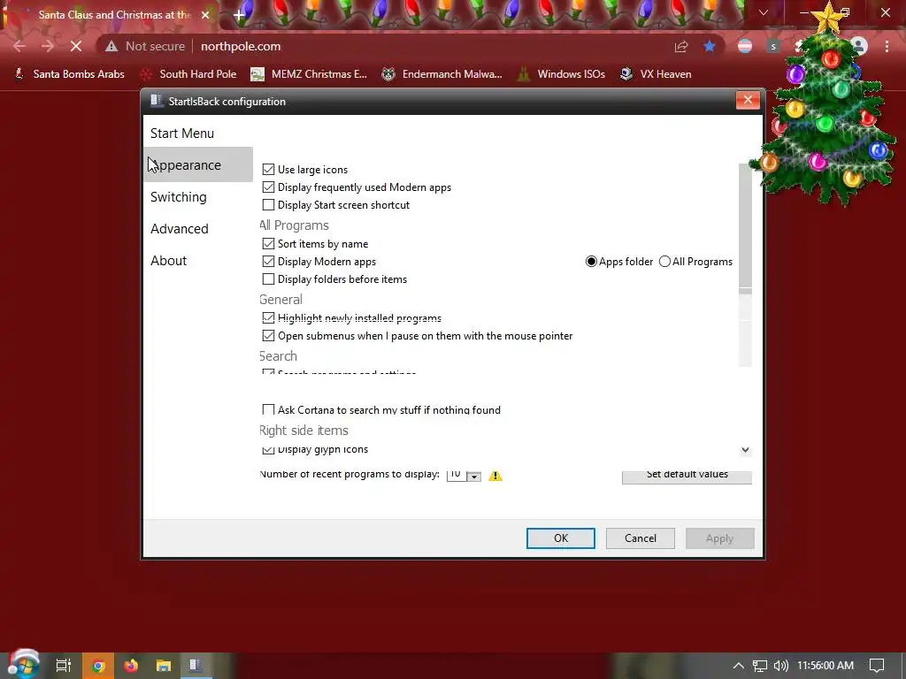906x679 pixels.
Task: Select the Santa Claus and Christmas tab
Action: pos(114,15)
